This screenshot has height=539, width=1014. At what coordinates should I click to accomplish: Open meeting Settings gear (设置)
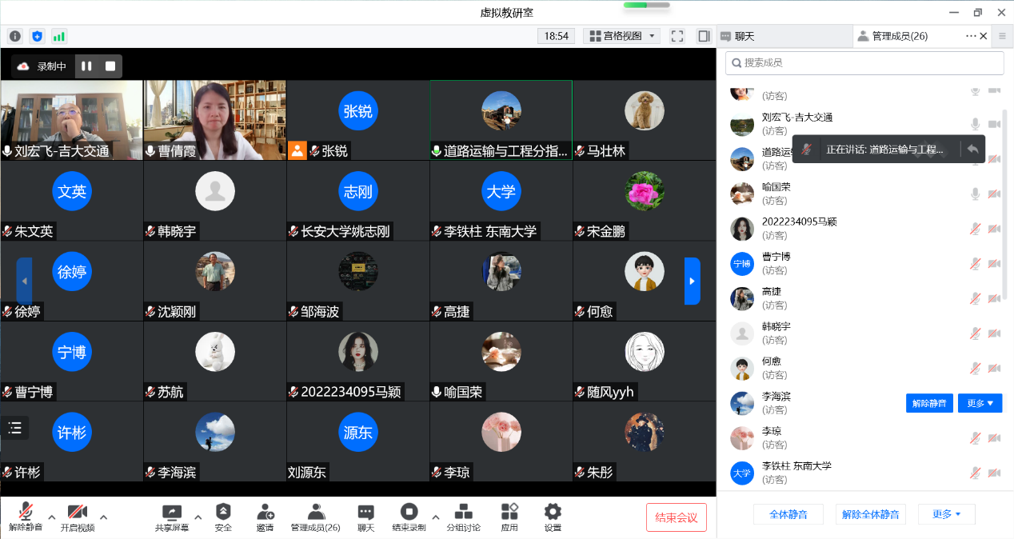coord(553,517)
